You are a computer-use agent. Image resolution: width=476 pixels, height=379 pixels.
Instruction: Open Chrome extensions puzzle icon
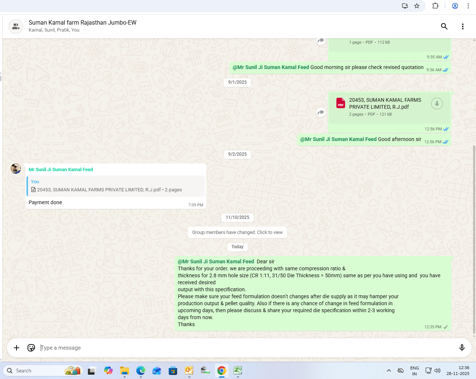click(435, 6)
